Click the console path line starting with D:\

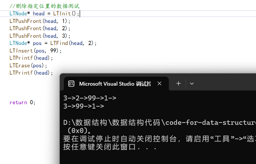point(159,122)
